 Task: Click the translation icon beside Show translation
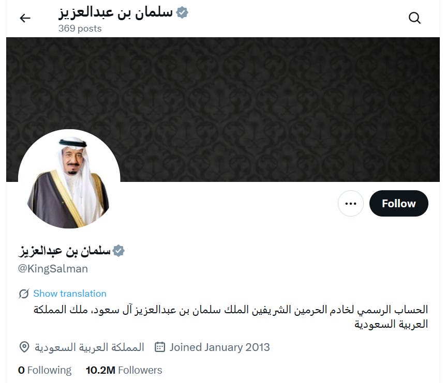[x=24, y=294]
